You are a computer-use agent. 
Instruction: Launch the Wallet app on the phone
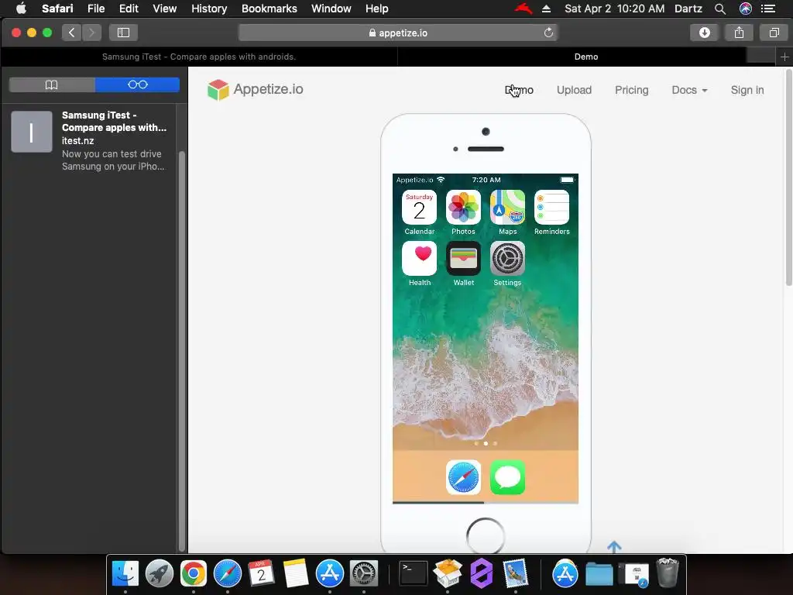pos(463,259)
